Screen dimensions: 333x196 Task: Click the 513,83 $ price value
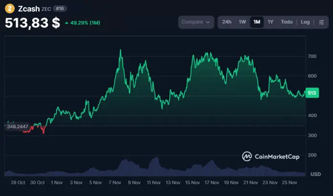(33, 22)
